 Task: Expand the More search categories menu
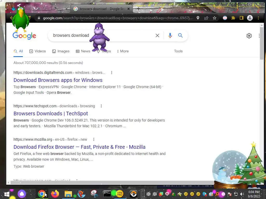pos(123,51)
